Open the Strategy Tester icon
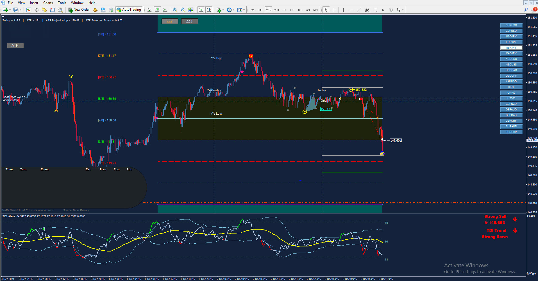The image size is (538, 281). click(60, 10)
